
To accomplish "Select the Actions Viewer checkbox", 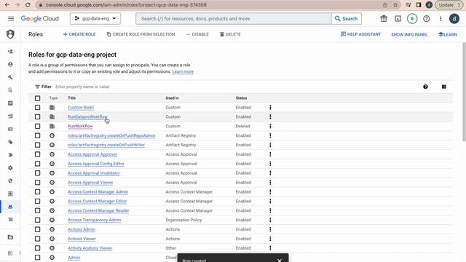I will pos(37,239).
